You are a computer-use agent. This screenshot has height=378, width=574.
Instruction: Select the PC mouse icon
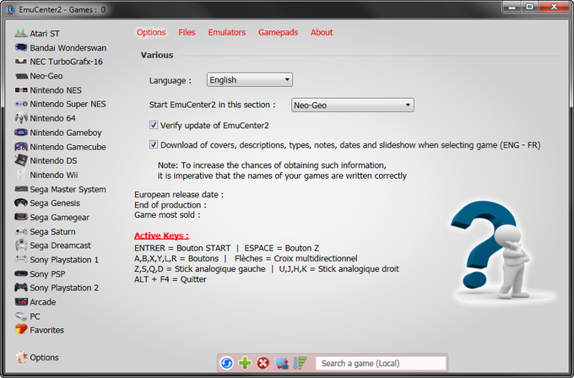pyautogui.click(x=21, y=316)
